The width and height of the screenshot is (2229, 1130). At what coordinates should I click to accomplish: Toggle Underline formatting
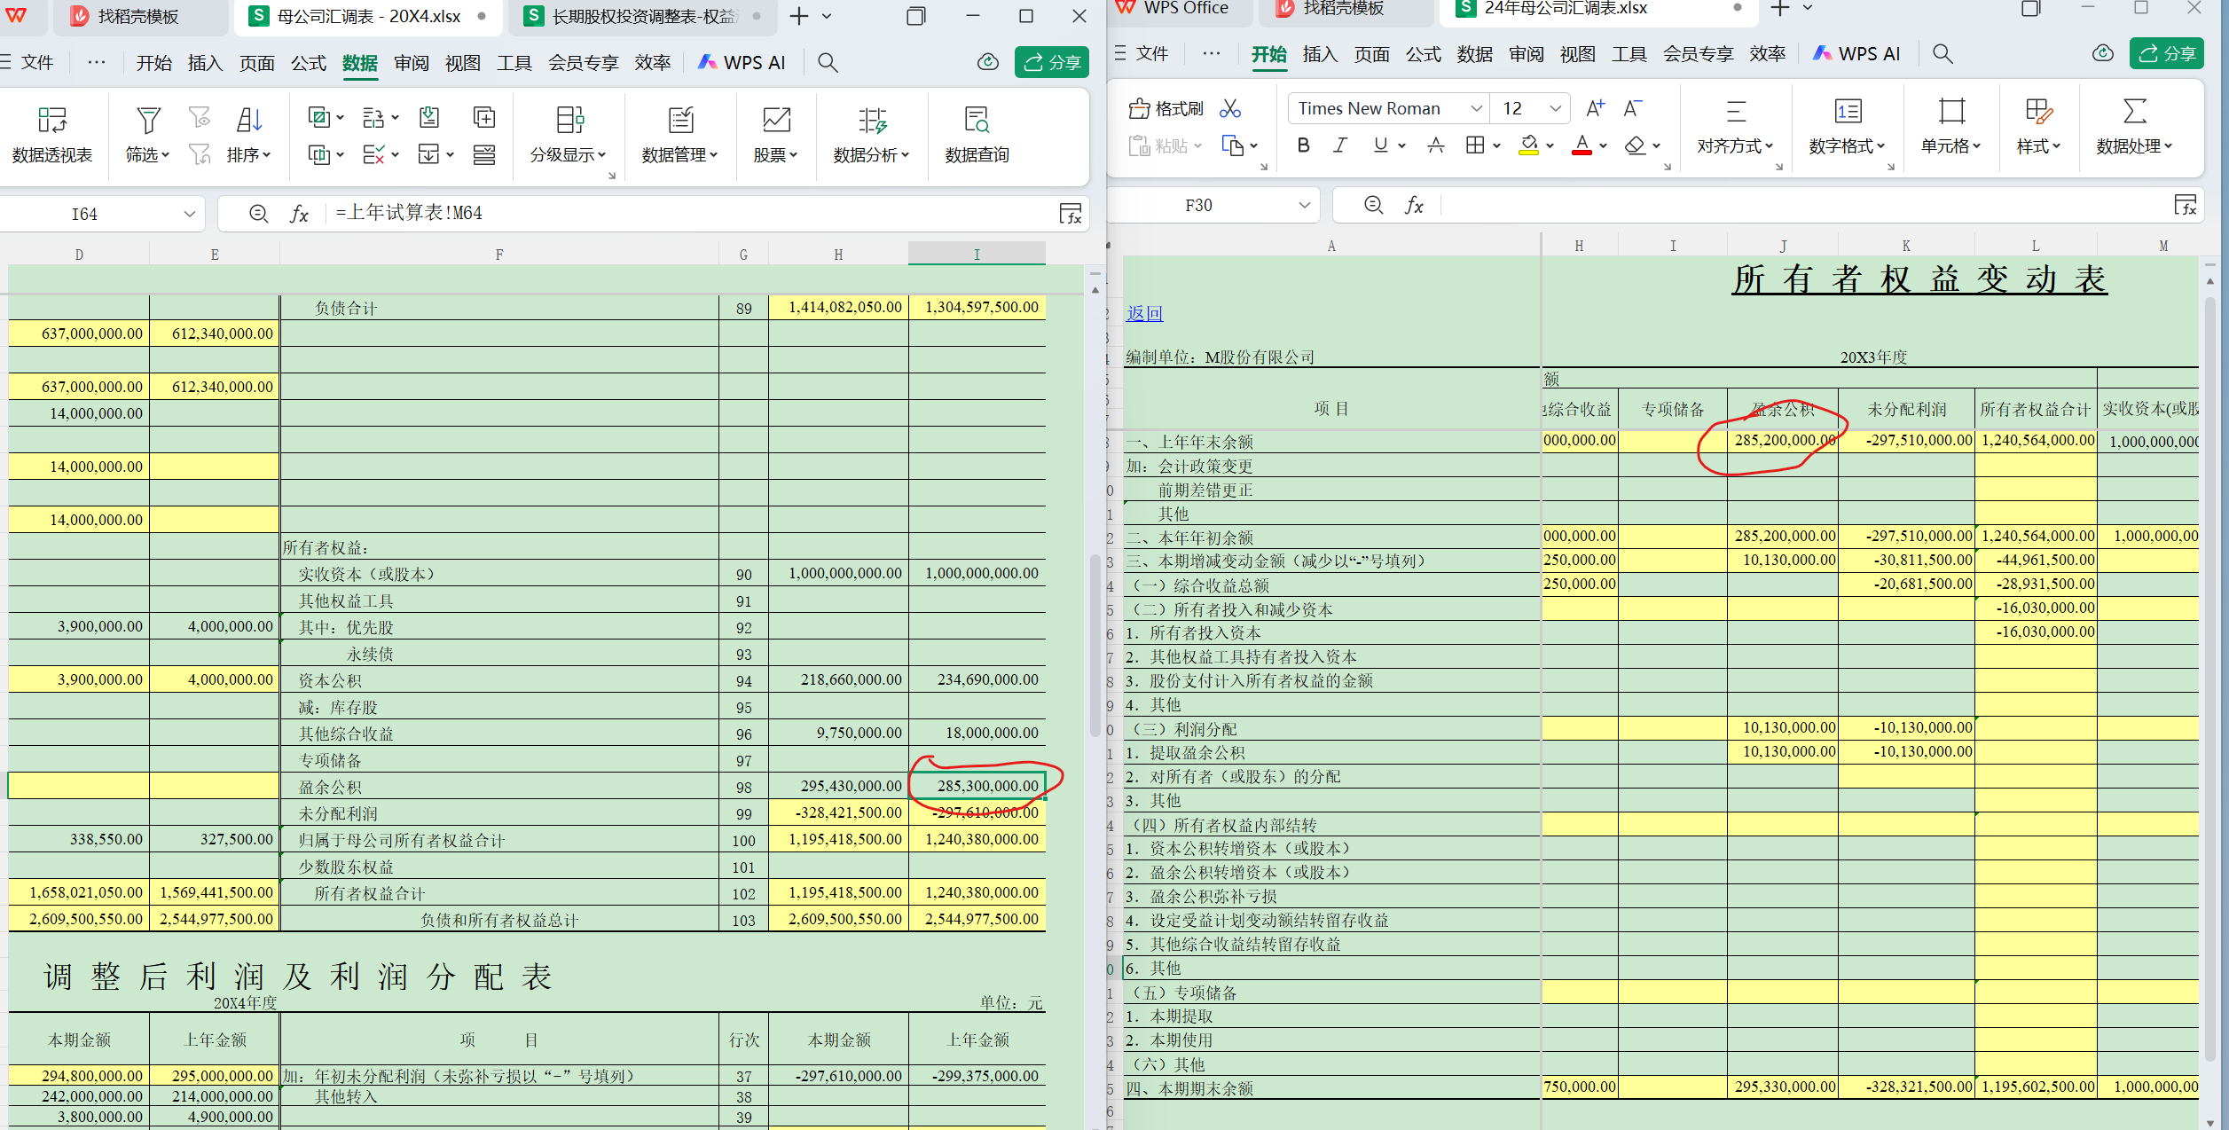[1380, 145]
